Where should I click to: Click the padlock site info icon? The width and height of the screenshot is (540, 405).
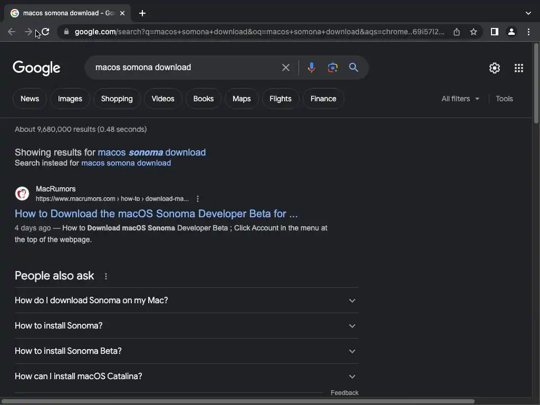66,32
